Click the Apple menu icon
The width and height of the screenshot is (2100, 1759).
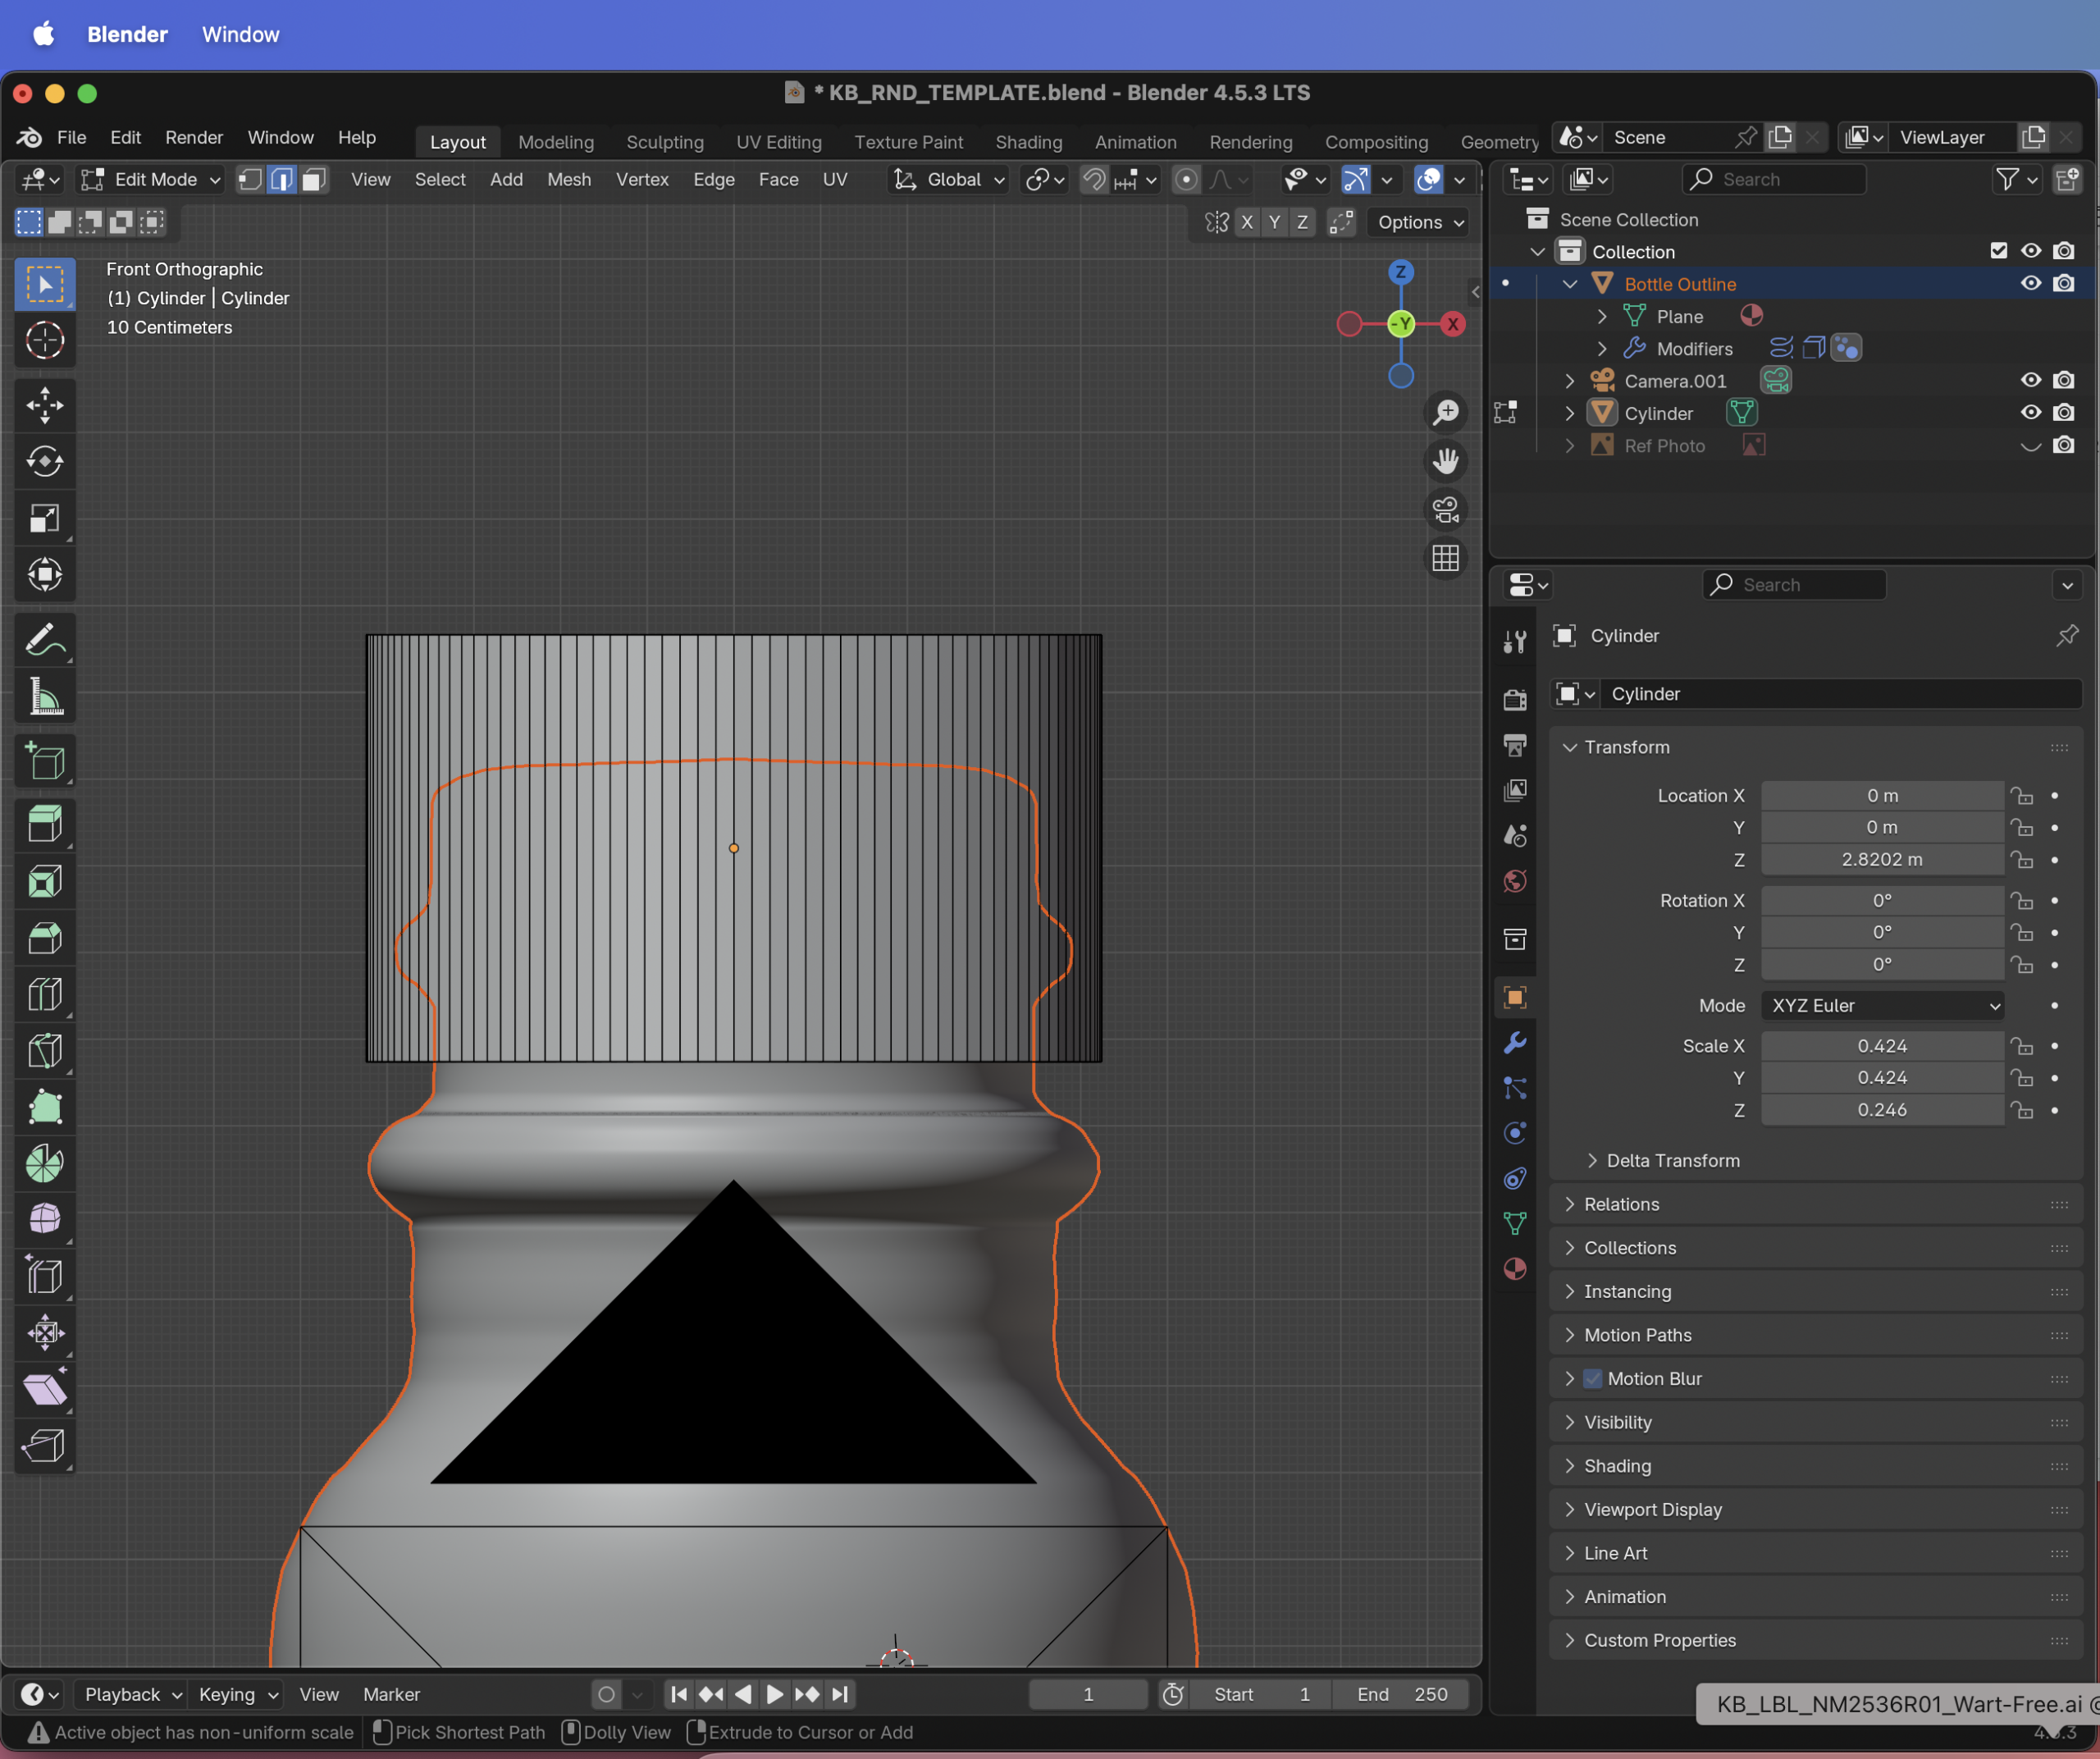pyautogui.click(x=43, y=34)
